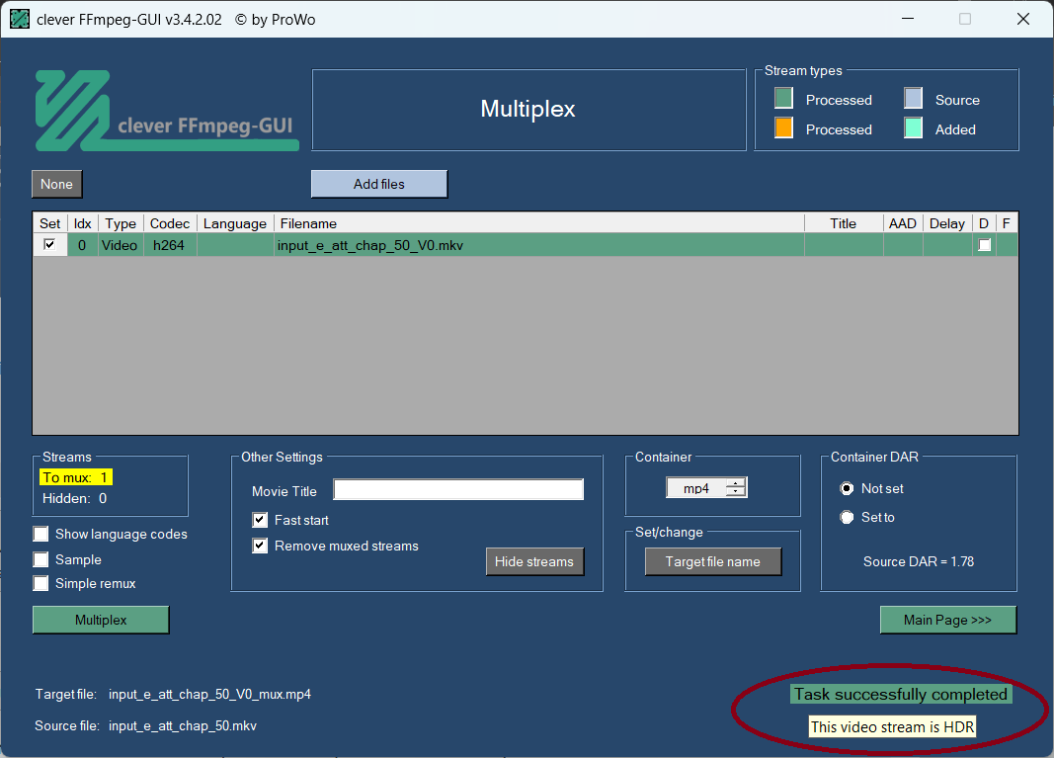Viewport: 1054px width, 758px height.
Task: Click the clever FFmpeg-GUI logo
Action: coord(167,110)
